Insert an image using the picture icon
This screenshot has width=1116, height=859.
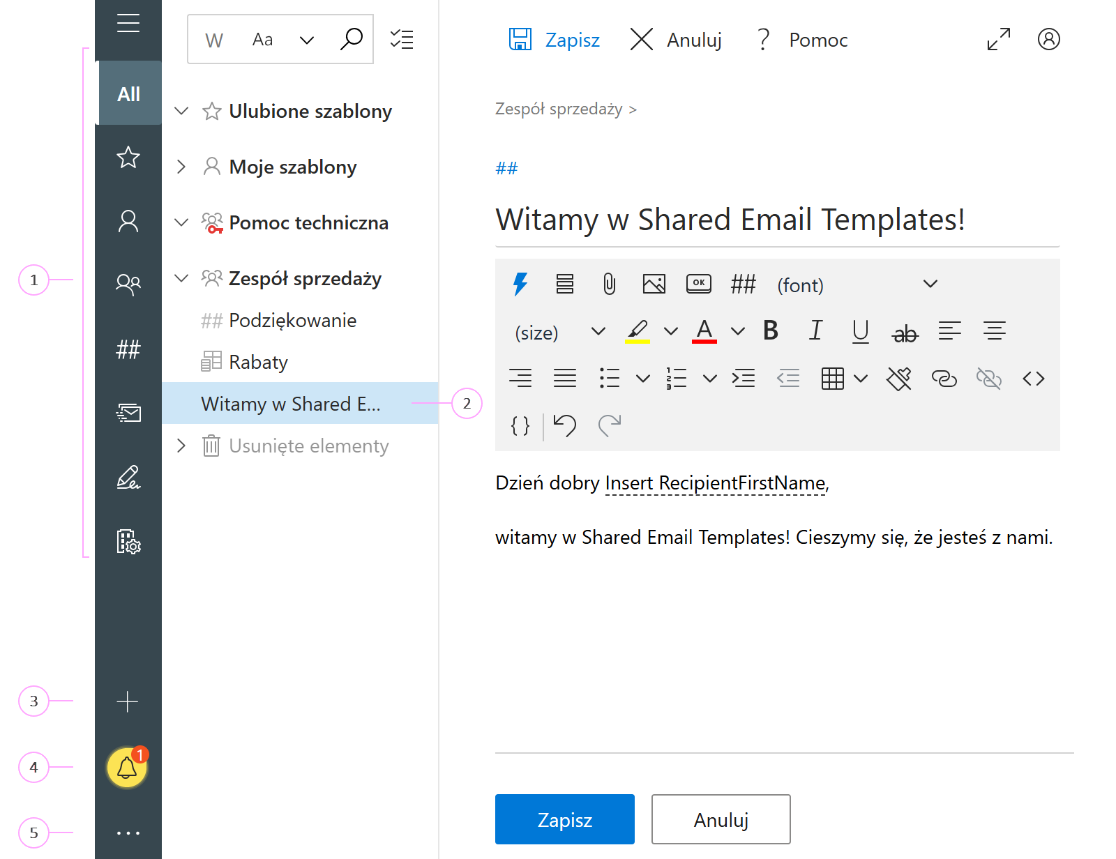point(654,284)
